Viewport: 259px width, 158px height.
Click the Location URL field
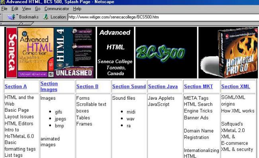coord(163,17)
